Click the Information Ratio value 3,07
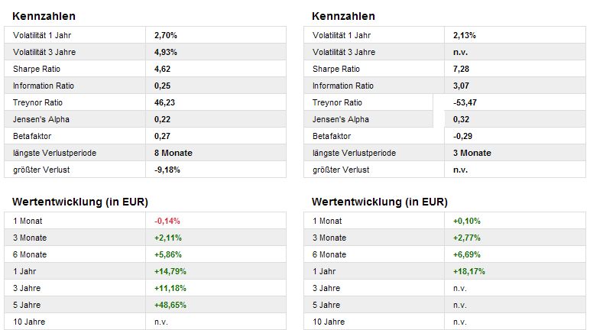590x330 pixels. tap(461, 86)
